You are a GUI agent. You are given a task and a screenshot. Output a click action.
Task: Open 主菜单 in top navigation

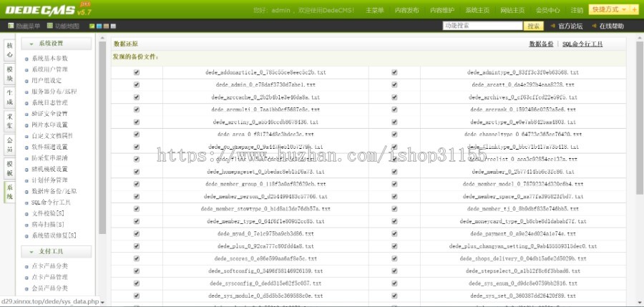click(374, 10)
